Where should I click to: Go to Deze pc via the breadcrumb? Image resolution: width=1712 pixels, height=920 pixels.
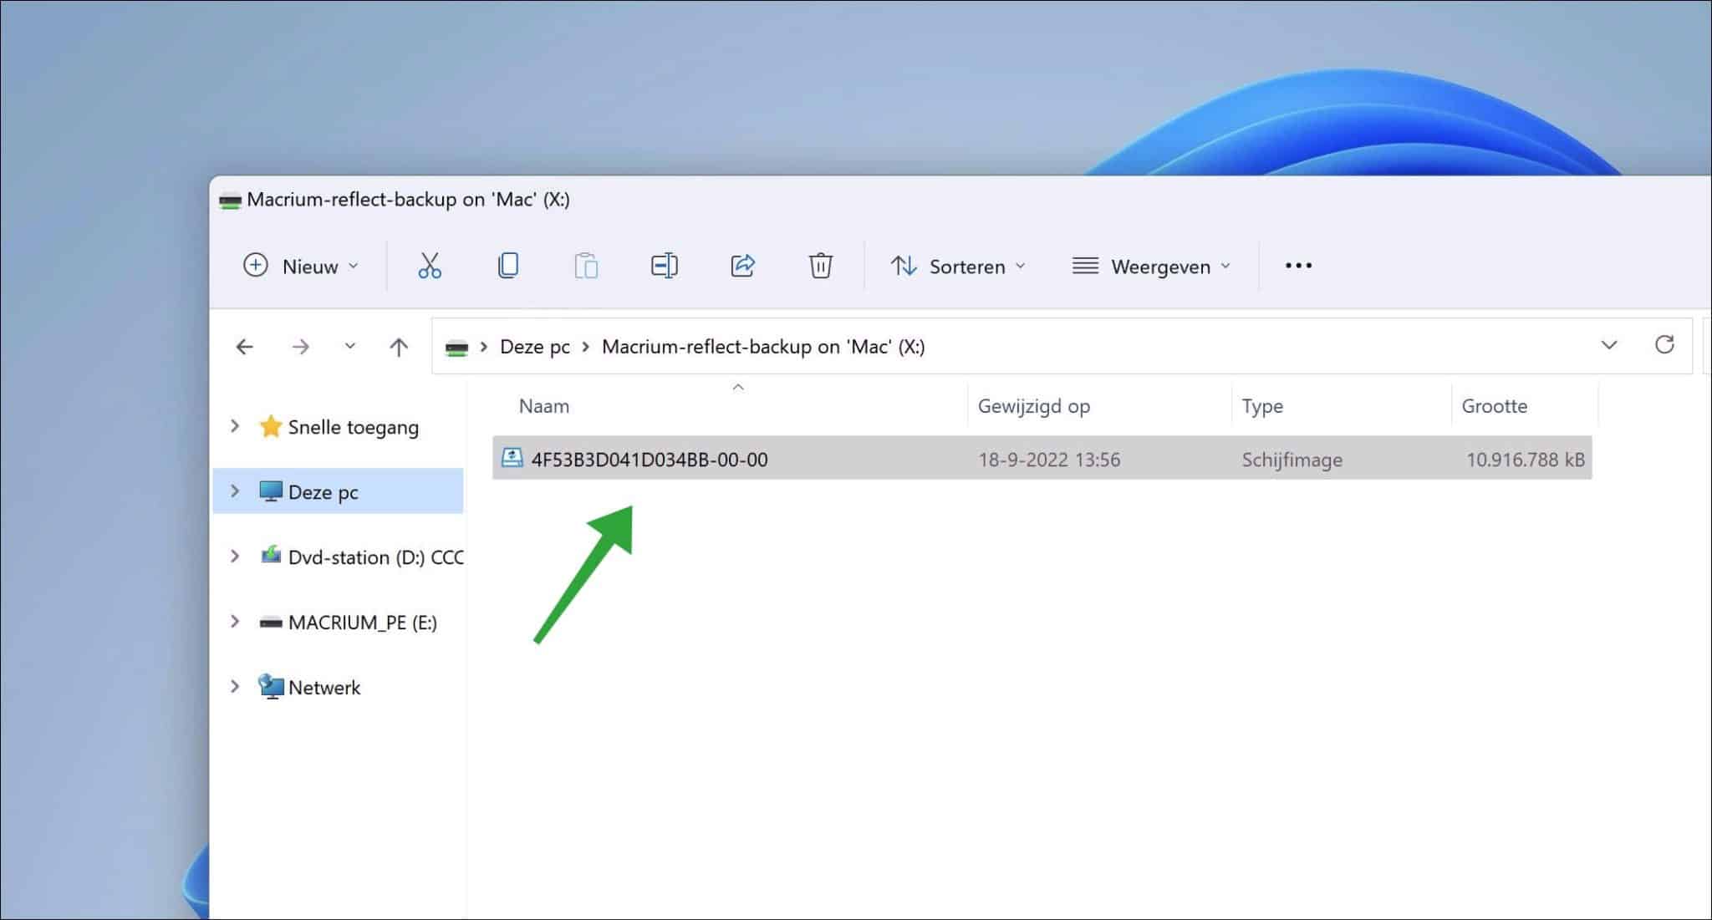tap(534, 346)
